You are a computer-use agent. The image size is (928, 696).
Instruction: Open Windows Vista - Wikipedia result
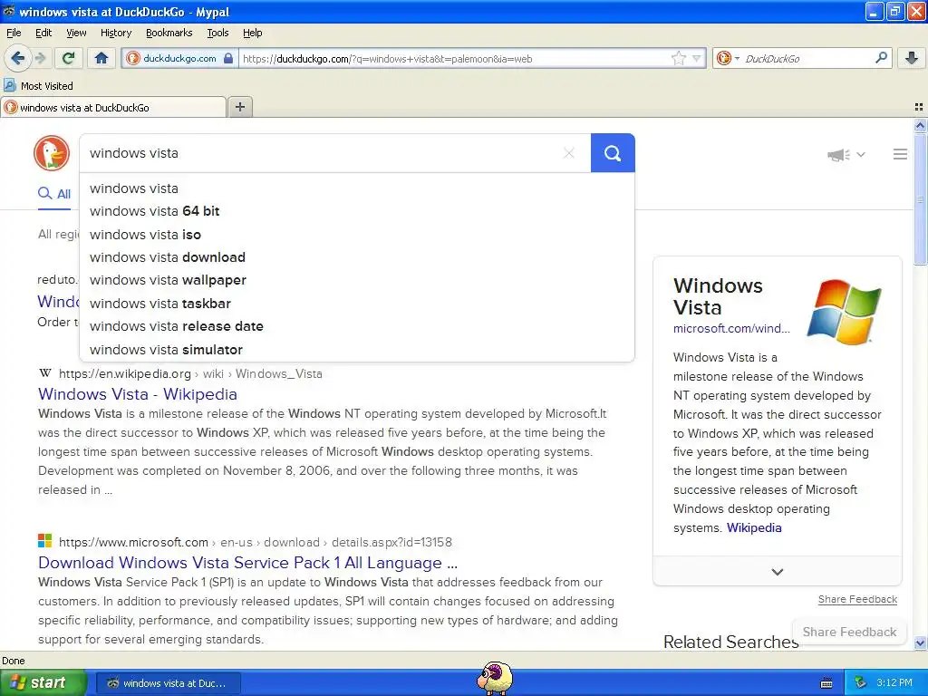click(x=138, y=394)
